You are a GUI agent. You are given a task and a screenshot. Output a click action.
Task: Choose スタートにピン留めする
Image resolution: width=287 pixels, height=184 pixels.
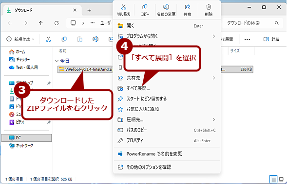point(167,99)
